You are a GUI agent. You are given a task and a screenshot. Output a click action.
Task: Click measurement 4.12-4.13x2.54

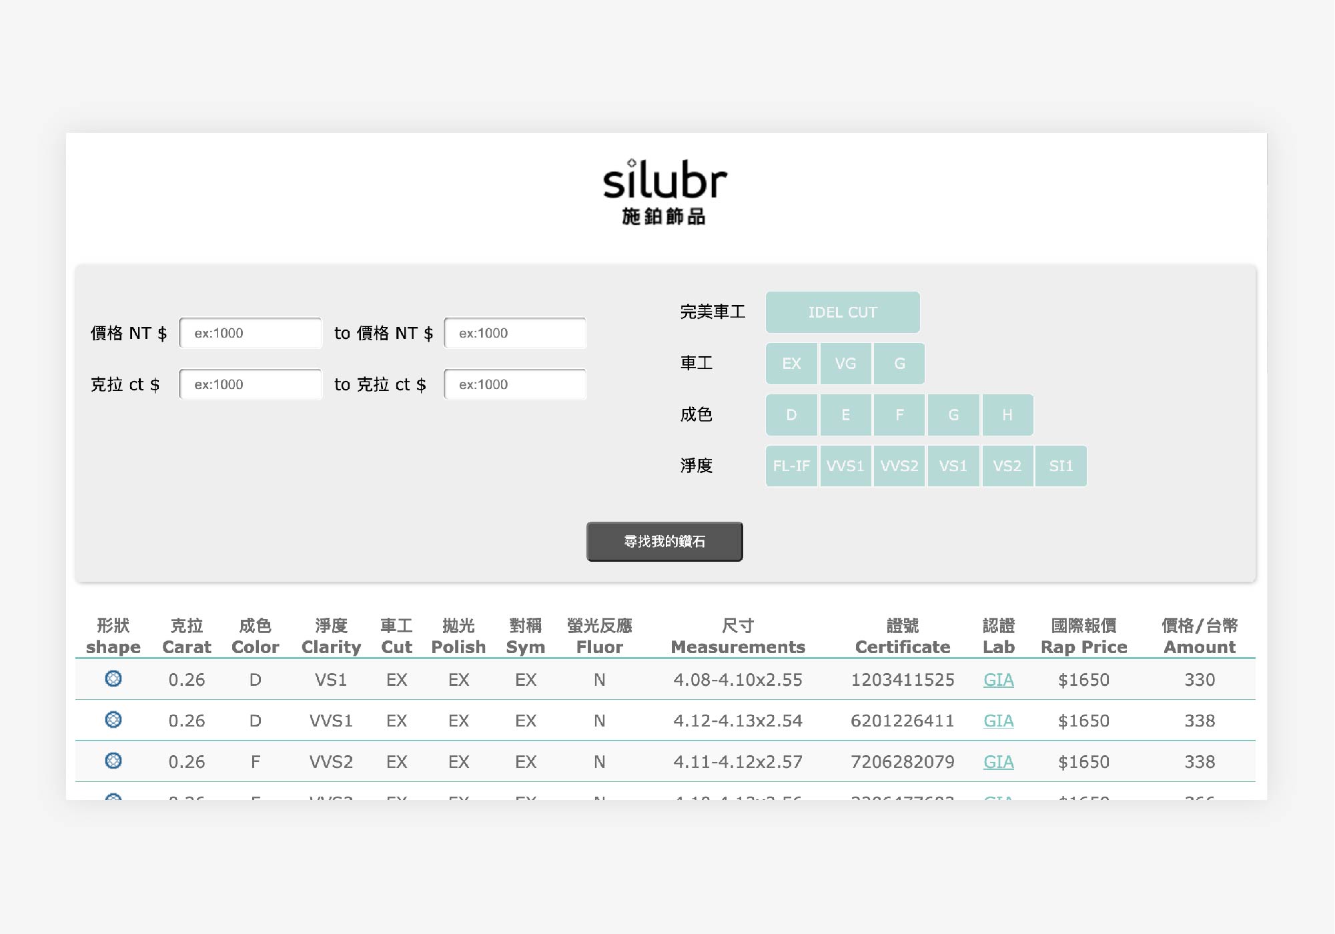pyautogui.click(x=738, y=721)
